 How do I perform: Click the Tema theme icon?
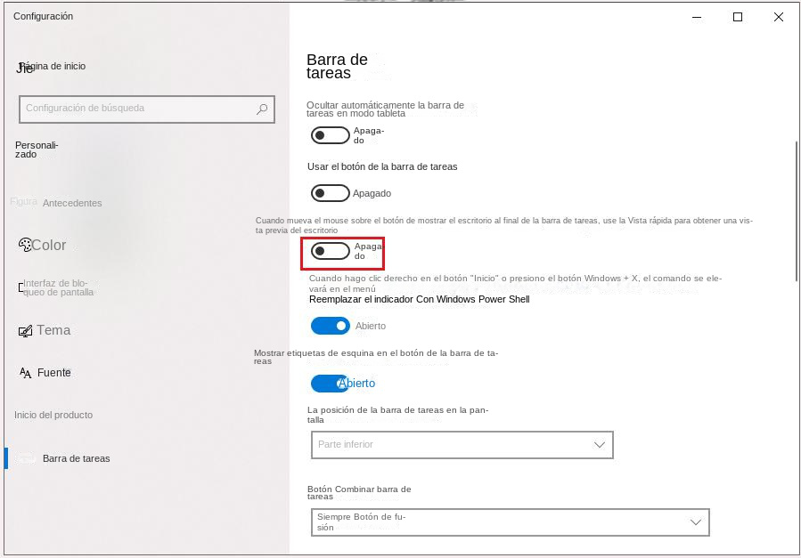click(26, 331)
